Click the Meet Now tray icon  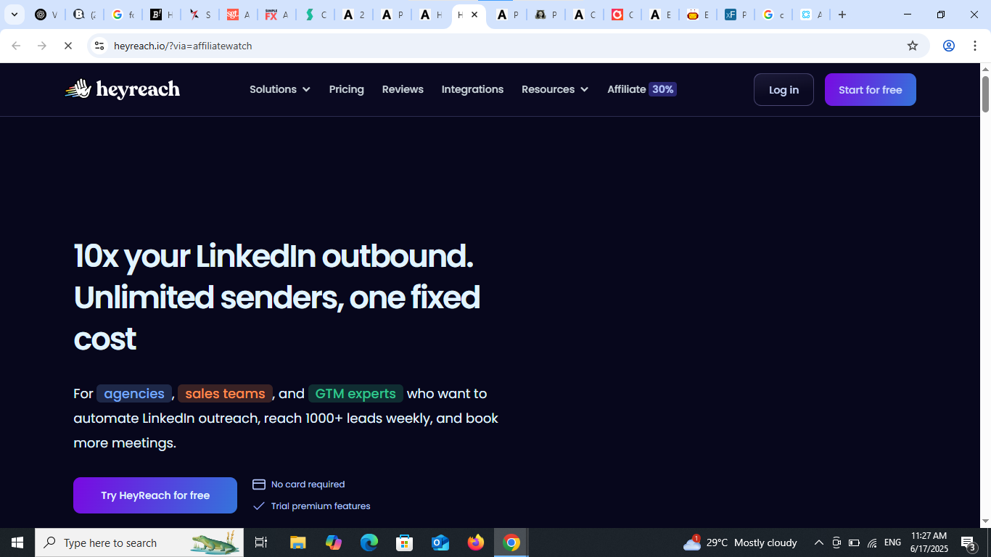(x=836, y=542)
